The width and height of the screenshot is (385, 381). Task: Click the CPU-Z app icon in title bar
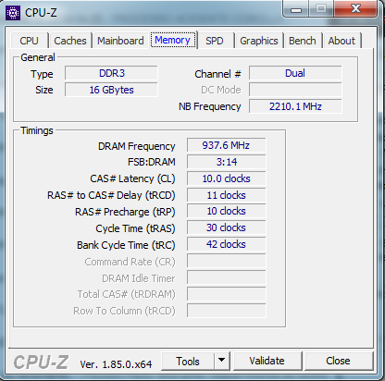point(13,13)
